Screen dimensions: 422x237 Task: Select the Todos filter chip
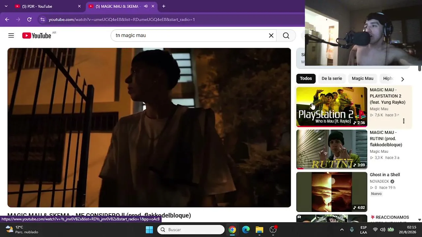coord(306,78)
